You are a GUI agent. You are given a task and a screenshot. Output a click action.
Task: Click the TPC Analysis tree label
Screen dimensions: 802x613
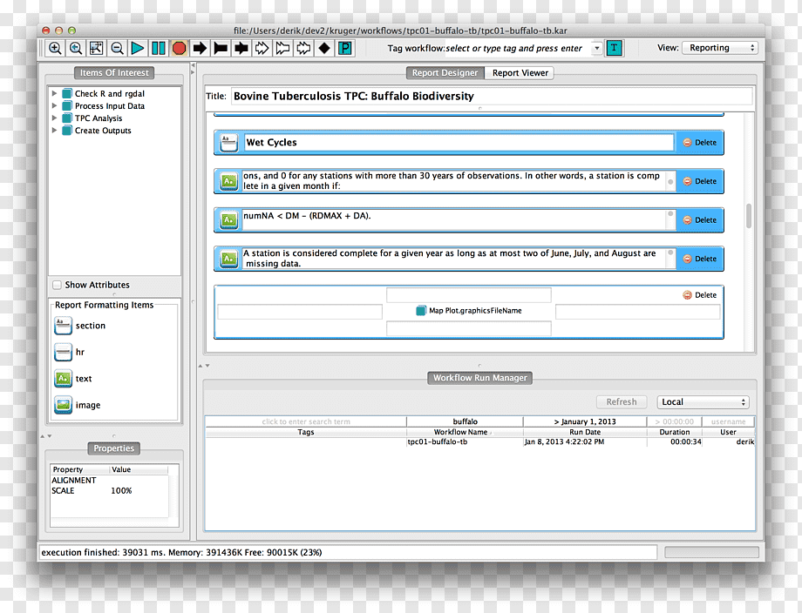click(x=99, y=118)
